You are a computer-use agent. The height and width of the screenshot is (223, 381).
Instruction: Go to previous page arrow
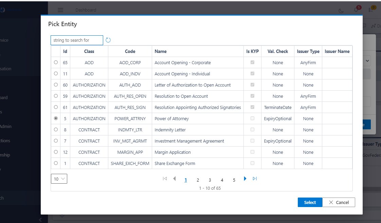tap(175, 179)
